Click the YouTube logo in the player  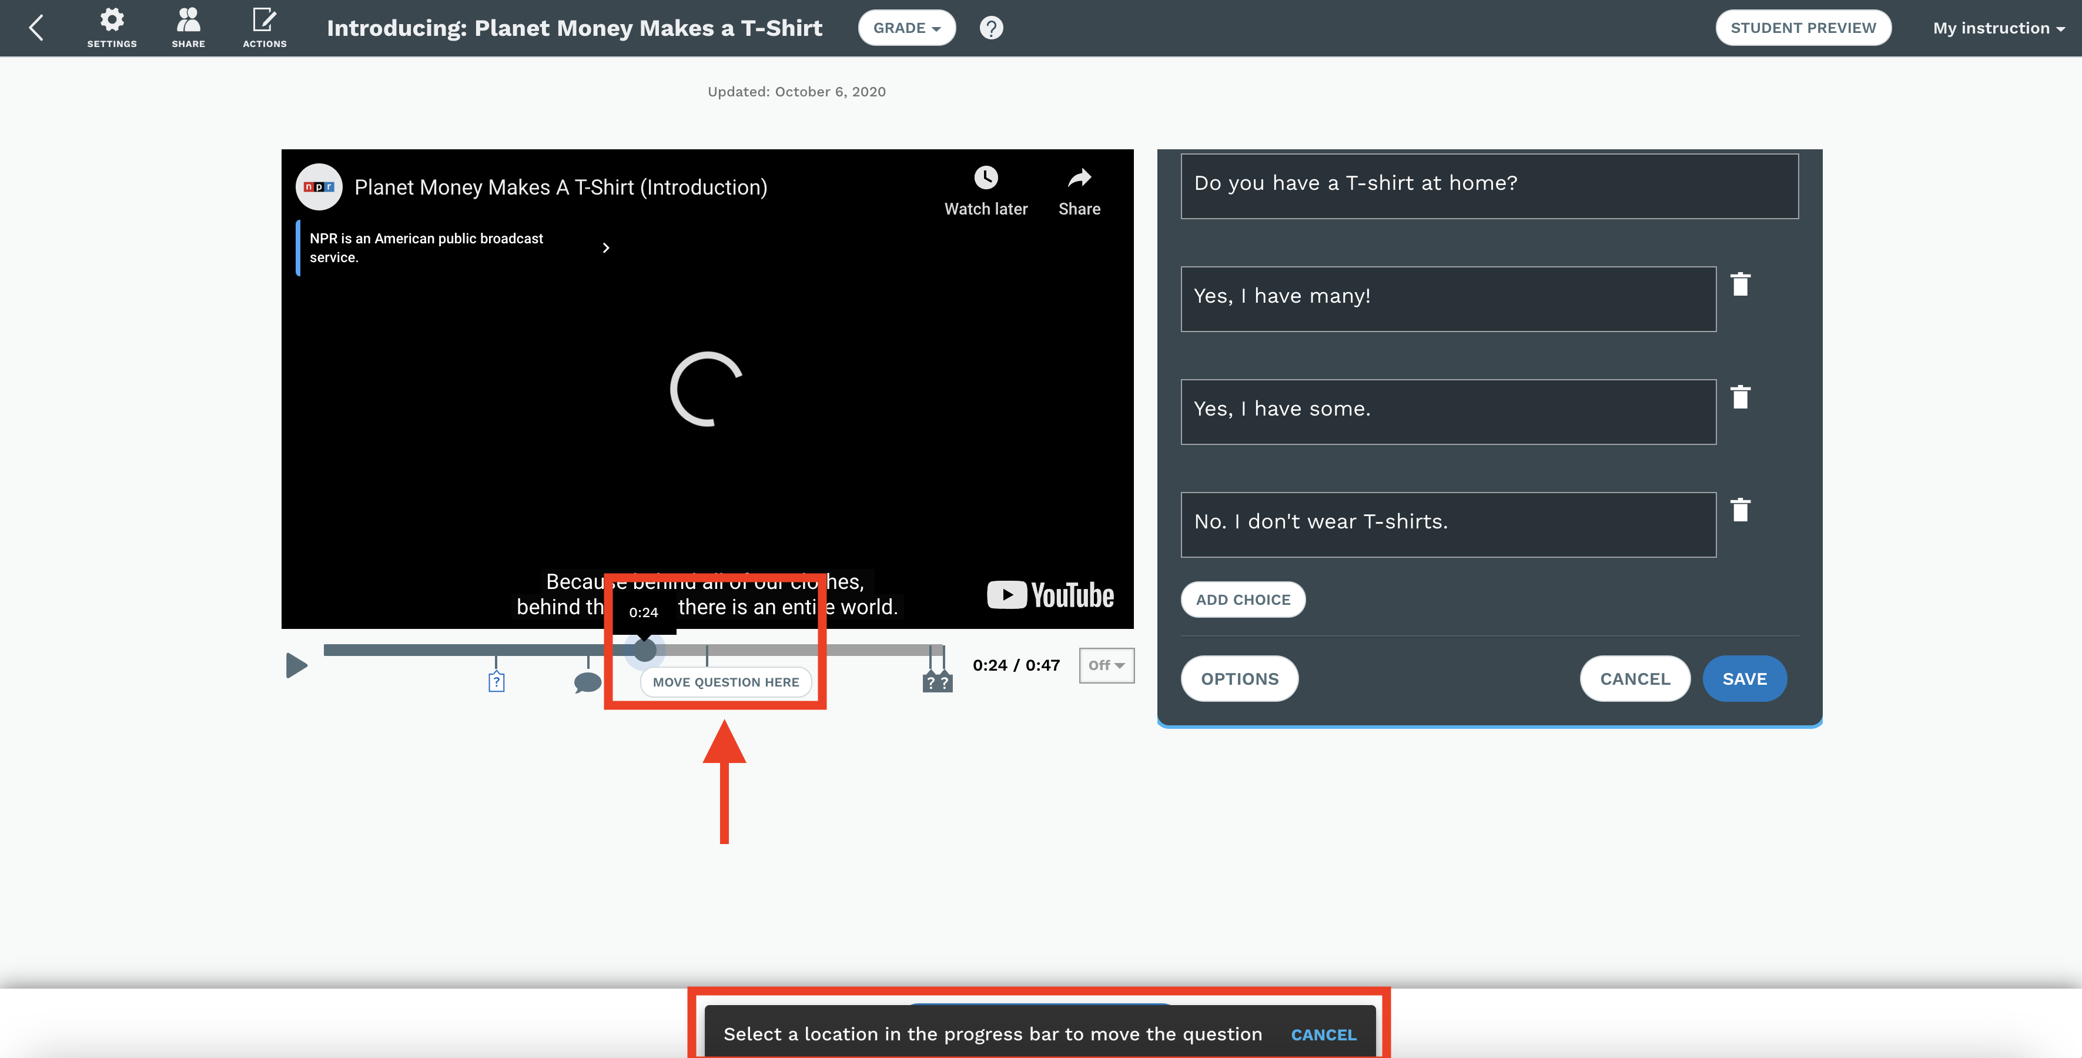coord(1050,595)
